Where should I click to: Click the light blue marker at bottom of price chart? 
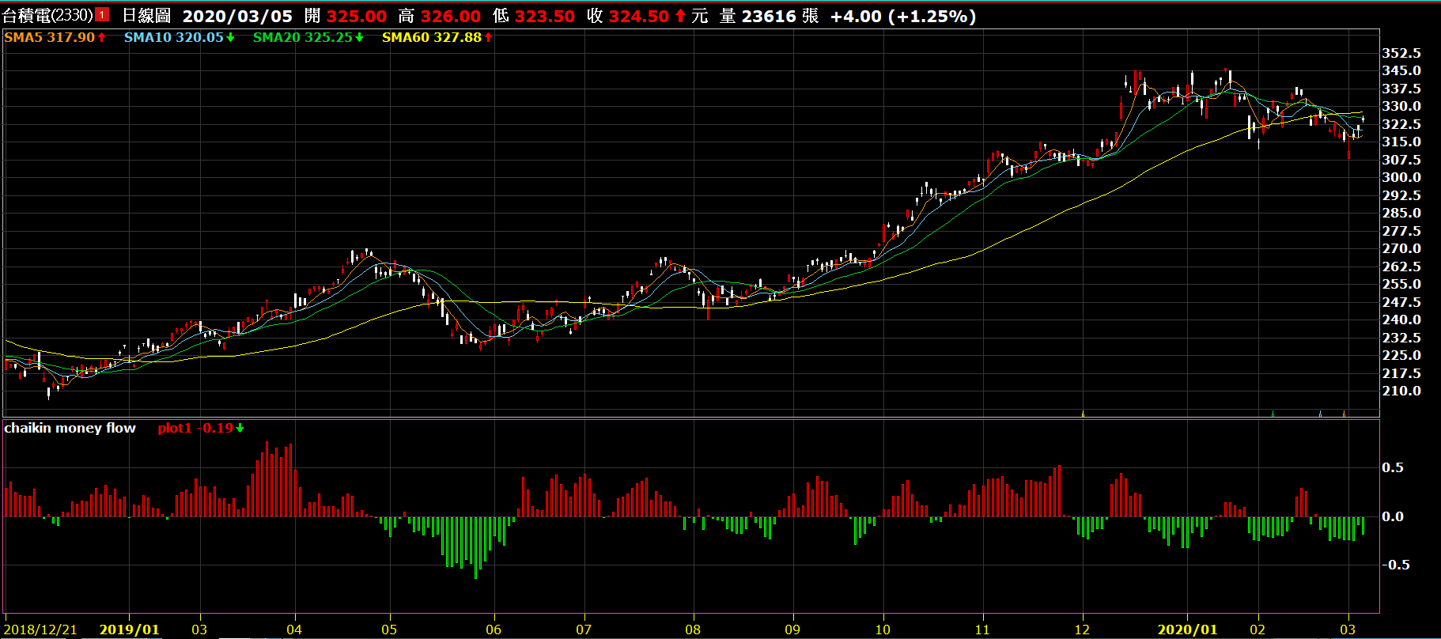click(x=1320, y=413)
